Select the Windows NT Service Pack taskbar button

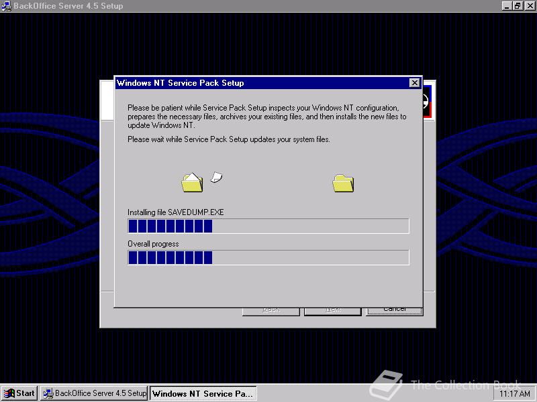click(x=203, y=393)
